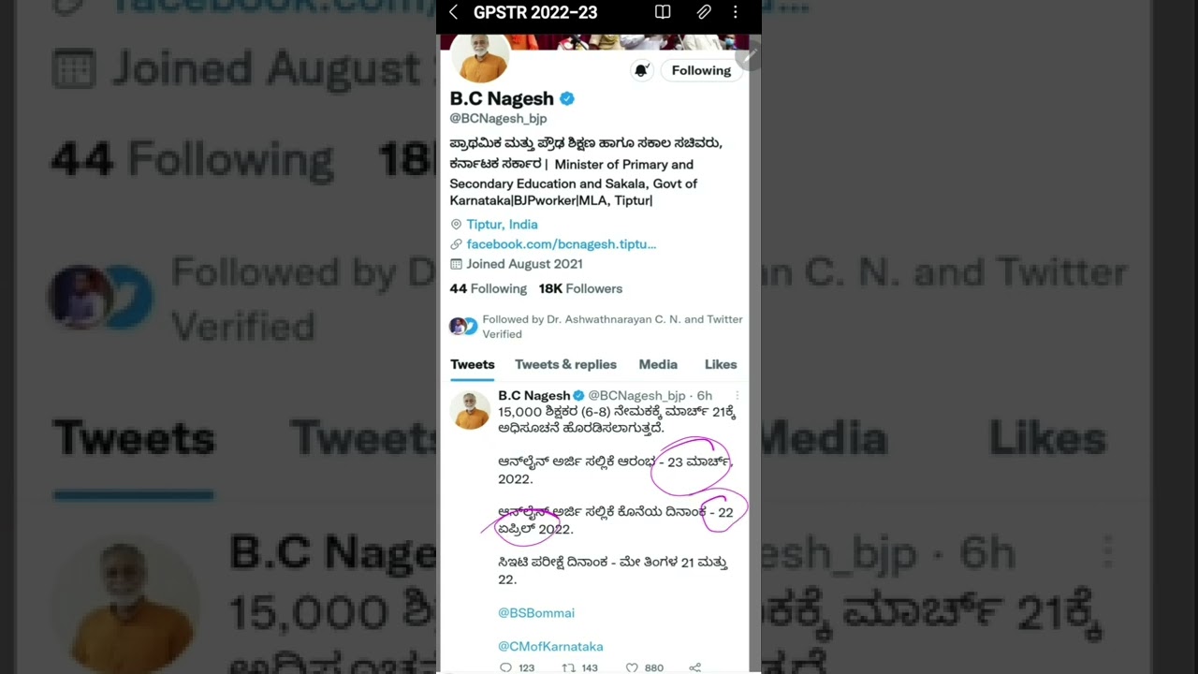Image resolution: width=1198 pixels, height=674 pixels.
Task: Toggle the notification bell for B.C Nagesh
Action: pyautogui.click(x=641, y=70)
